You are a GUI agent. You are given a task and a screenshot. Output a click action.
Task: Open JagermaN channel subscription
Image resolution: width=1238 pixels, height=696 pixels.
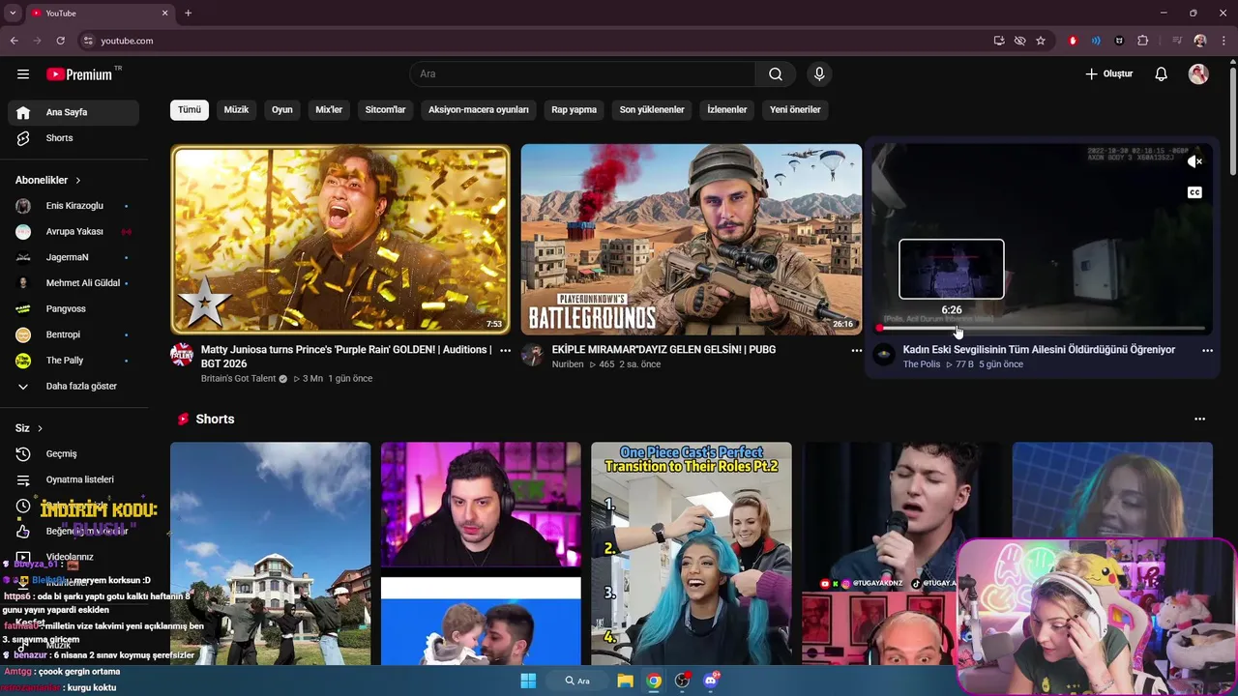(74, 257)
